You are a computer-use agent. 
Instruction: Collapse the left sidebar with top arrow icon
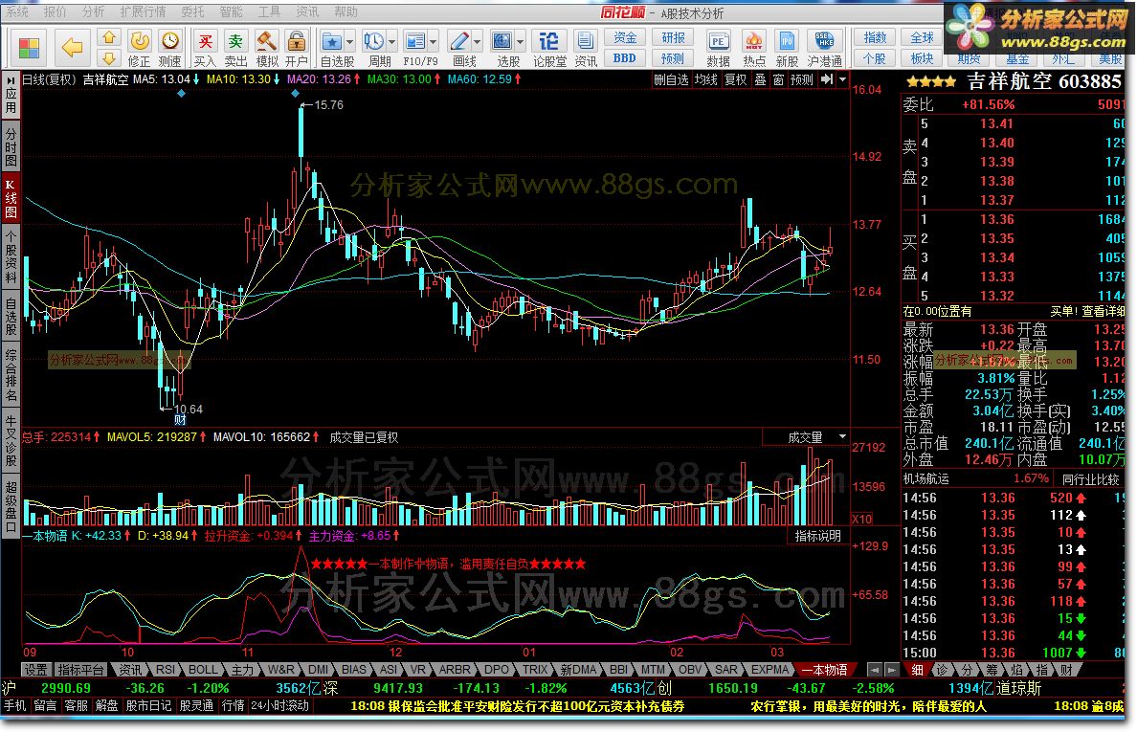coord(11,79)
